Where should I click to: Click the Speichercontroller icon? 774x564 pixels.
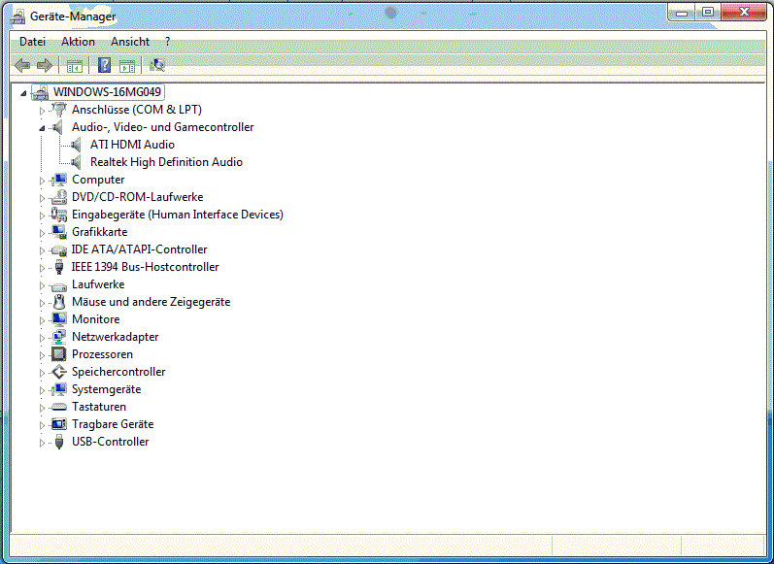tap(59, 372)
